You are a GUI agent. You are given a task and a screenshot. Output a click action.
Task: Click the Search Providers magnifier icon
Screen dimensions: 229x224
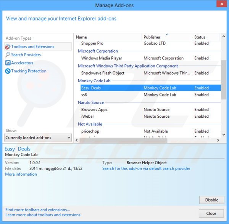[x=8, y=55]
